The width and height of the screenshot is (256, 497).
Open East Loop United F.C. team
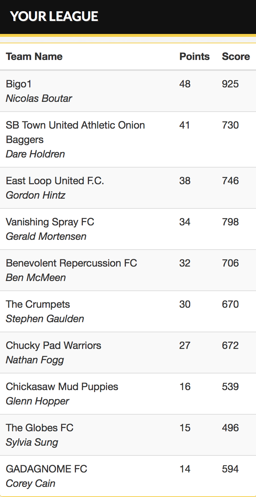(x=55, y=181)
